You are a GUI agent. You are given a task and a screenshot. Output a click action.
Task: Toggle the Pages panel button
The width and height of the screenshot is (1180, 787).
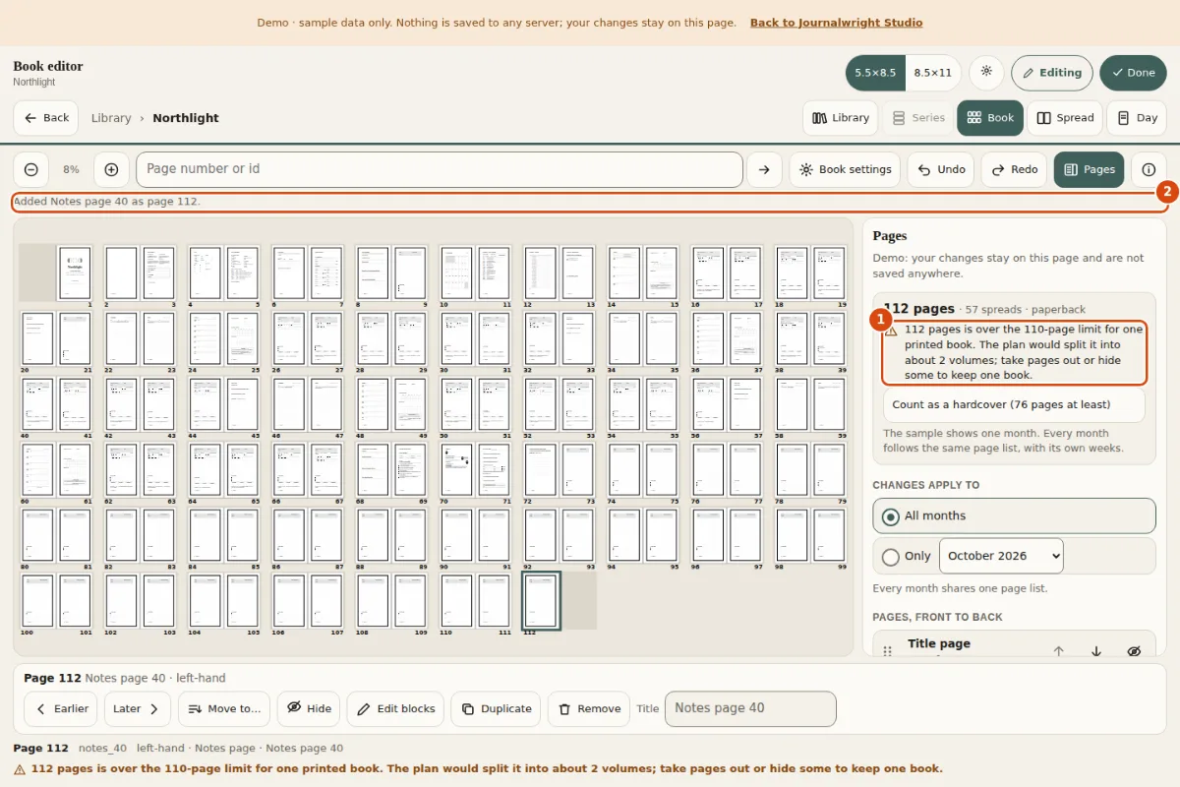(1089, 169)
